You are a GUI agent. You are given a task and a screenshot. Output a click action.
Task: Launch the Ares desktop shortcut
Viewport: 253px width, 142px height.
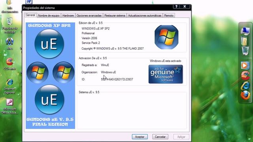click(9, 44)
